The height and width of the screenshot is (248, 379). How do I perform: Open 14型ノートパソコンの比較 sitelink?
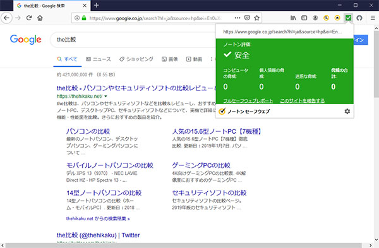[x=104, y=192]
